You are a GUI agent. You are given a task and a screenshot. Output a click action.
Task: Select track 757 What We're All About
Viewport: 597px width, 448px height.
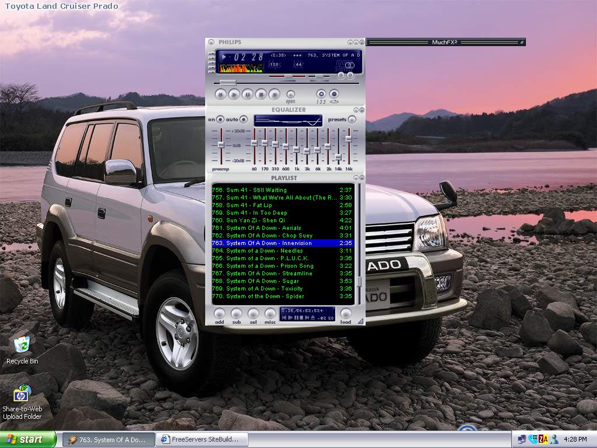282,197
